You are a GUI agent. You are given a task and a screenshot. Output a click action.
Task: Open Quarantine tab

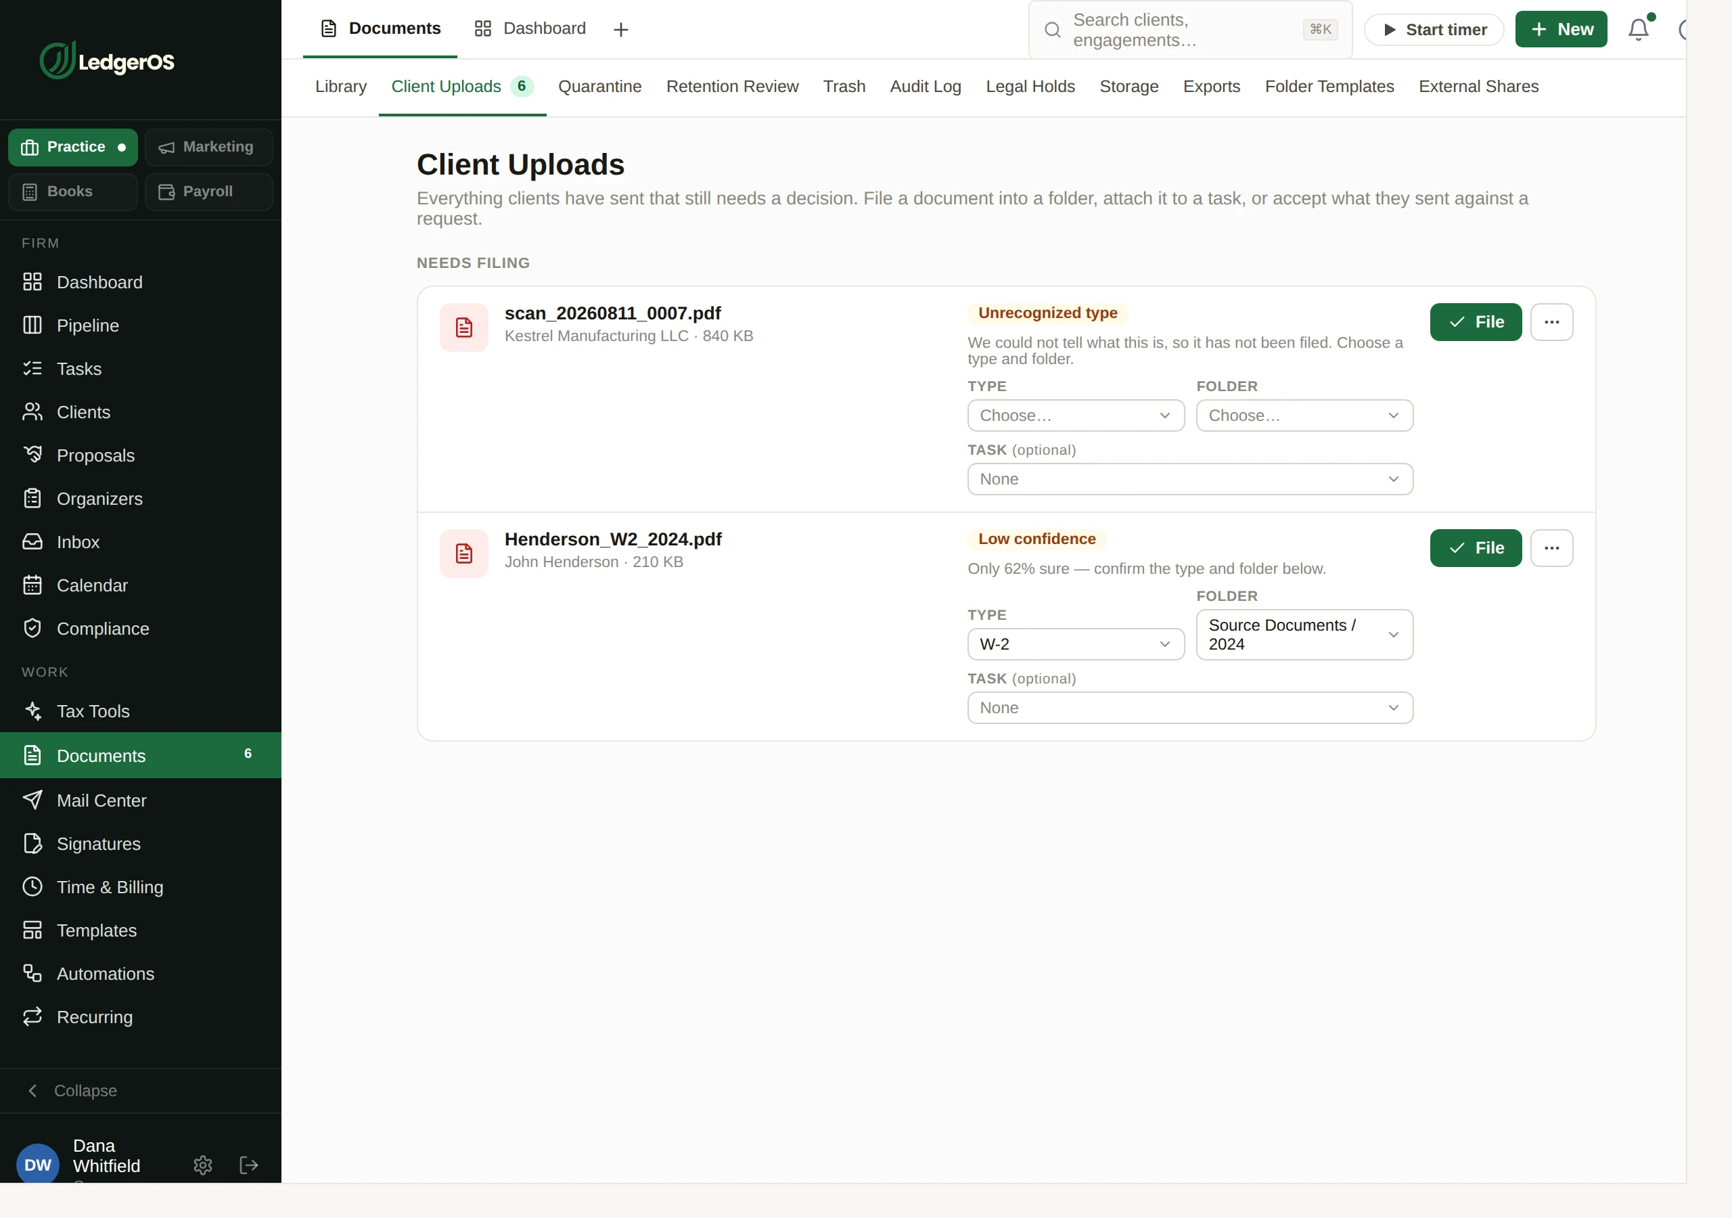599,87
